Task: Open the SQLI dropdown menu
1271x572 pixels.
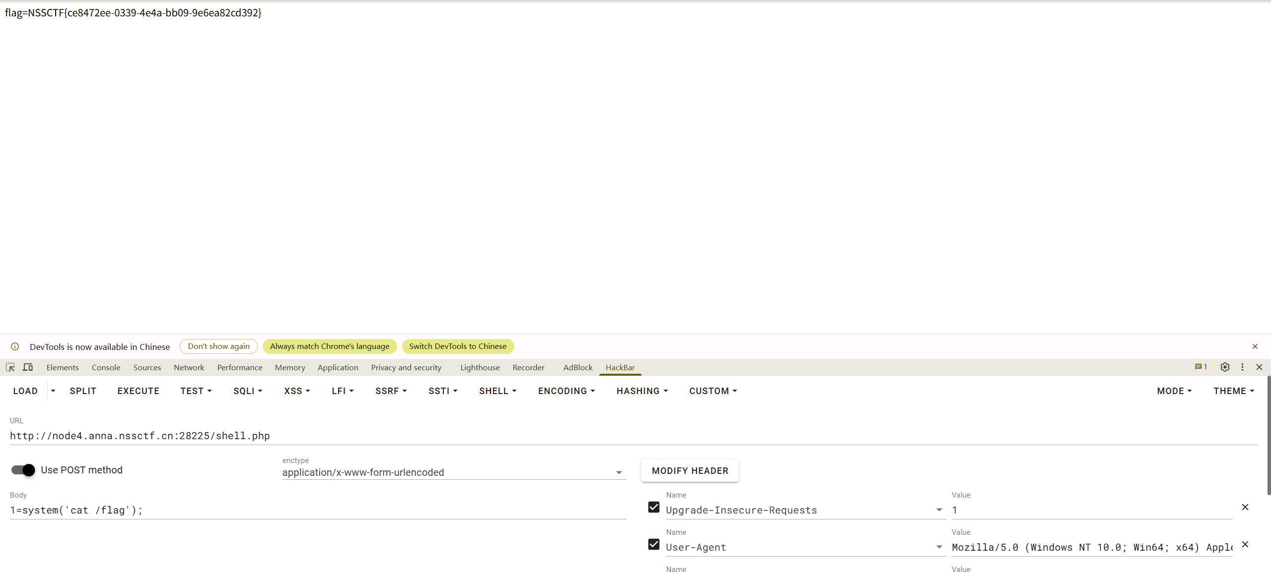Action: click(248, 391)
